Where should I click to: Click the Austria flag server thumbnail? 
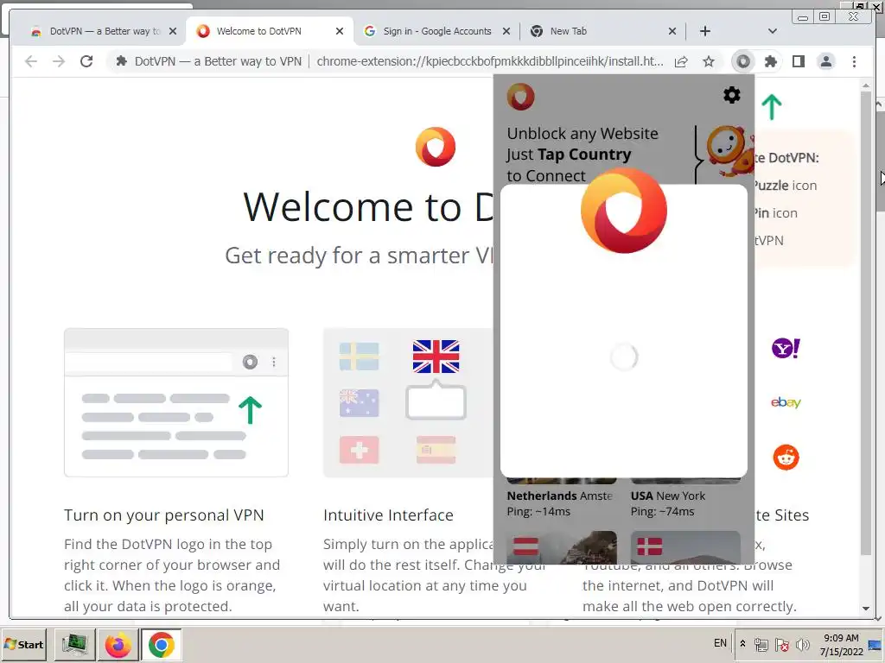coord(561,546)
